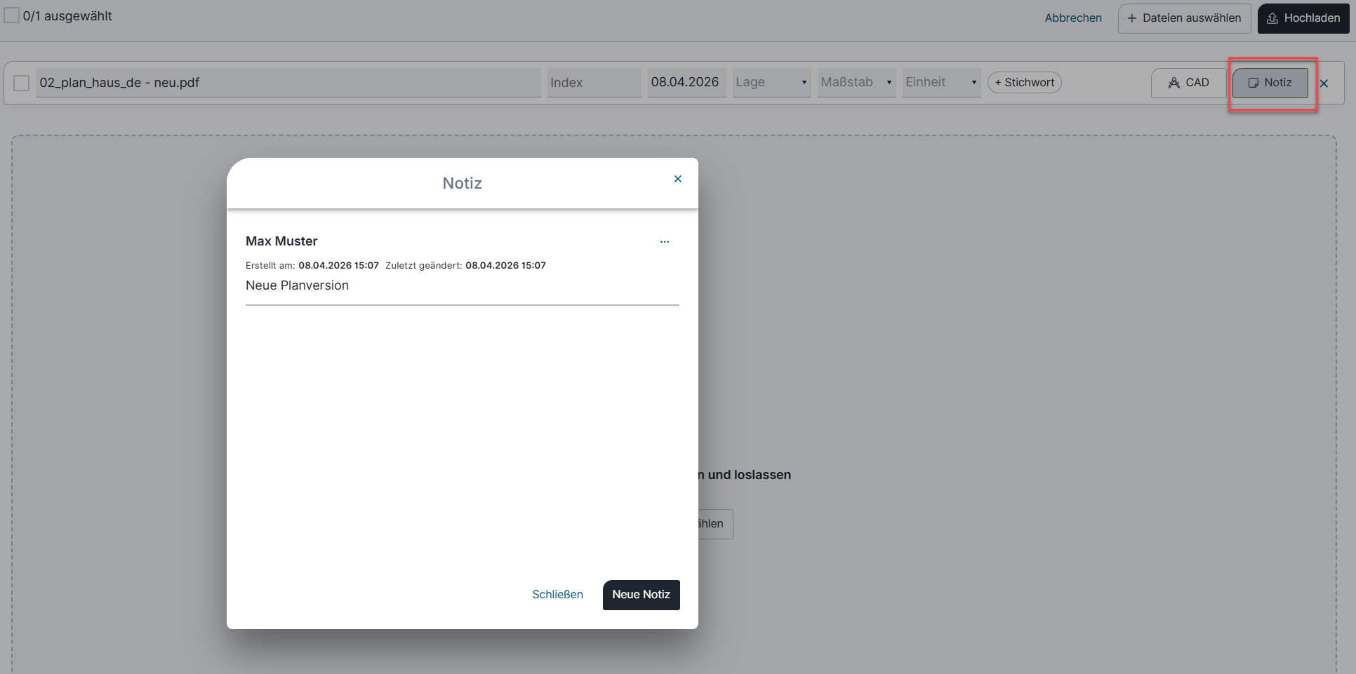
Task: Click into the Index input field
Action: [x=594, y=83]
